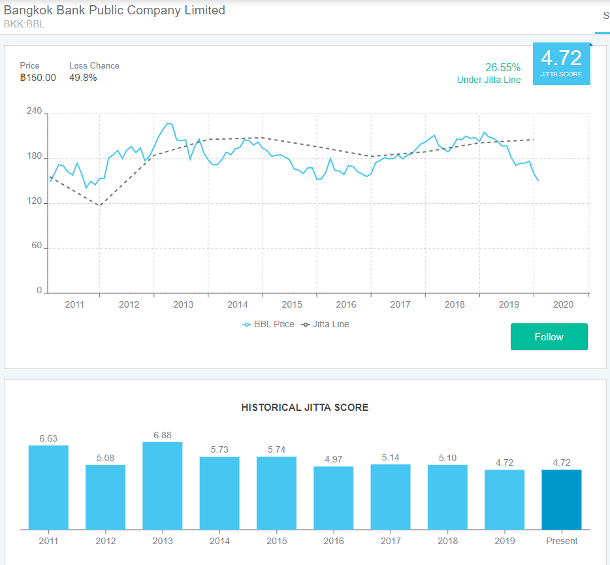Click the 6.63 score label above 2011
The image size is (610, 565).
click(x=48, y=438)
